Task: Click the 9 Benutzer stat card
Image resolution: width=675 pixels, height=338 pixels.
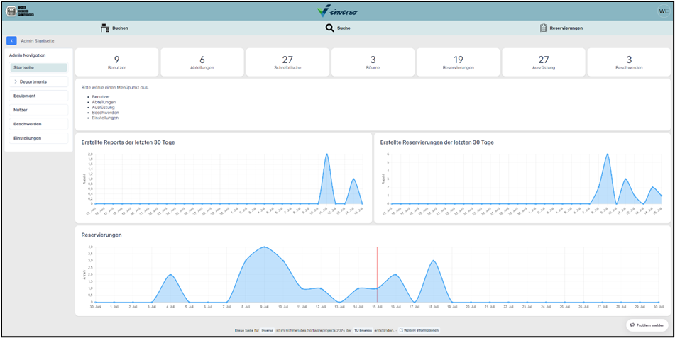Action: point(116,62)
